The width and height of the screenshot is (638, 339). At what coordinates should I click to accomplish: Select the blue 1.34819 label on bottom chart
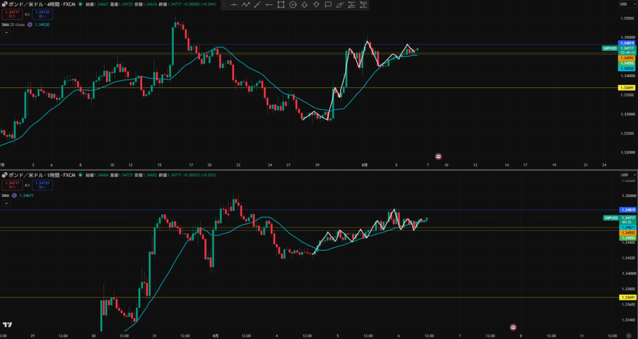click(627, 209)
